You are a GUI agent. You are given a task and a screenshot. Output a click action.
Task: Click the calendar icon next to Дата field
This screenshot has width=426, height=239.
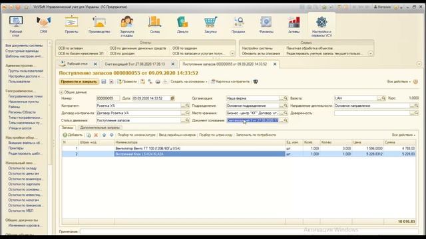coord(172,98)
